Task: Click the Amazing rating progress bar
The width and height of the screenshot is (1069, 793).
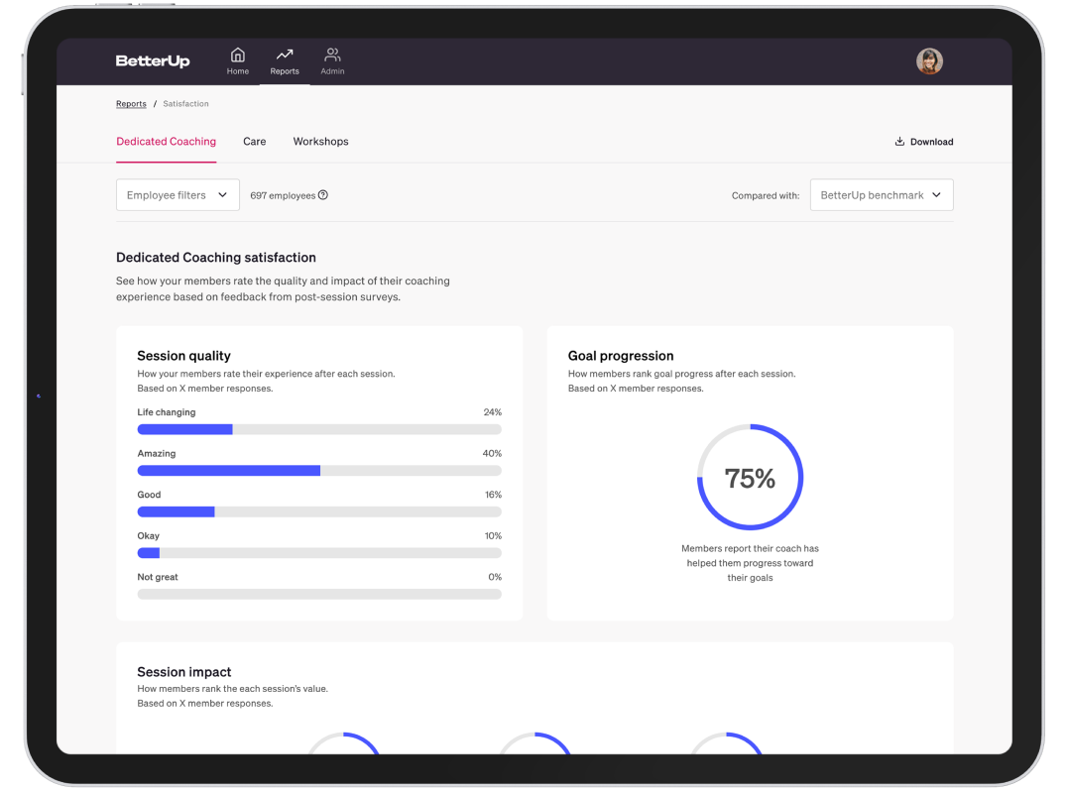Action: click(x=319, y=471)
